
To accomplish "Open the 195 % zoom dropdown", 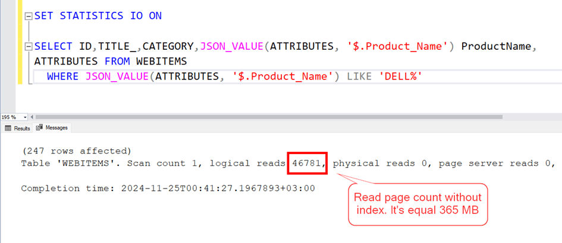I will 24,117.
